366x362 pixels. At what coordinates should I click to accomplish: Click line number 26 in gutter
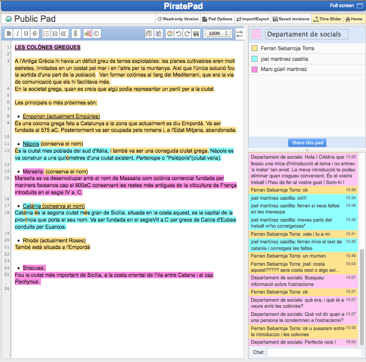[7, 288]
